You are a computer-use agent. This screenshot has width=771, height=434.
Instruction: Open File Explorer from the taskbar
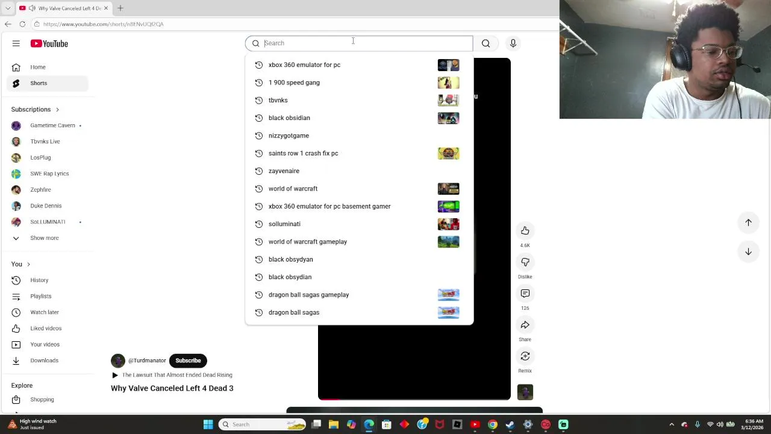[x=334, y=424]
